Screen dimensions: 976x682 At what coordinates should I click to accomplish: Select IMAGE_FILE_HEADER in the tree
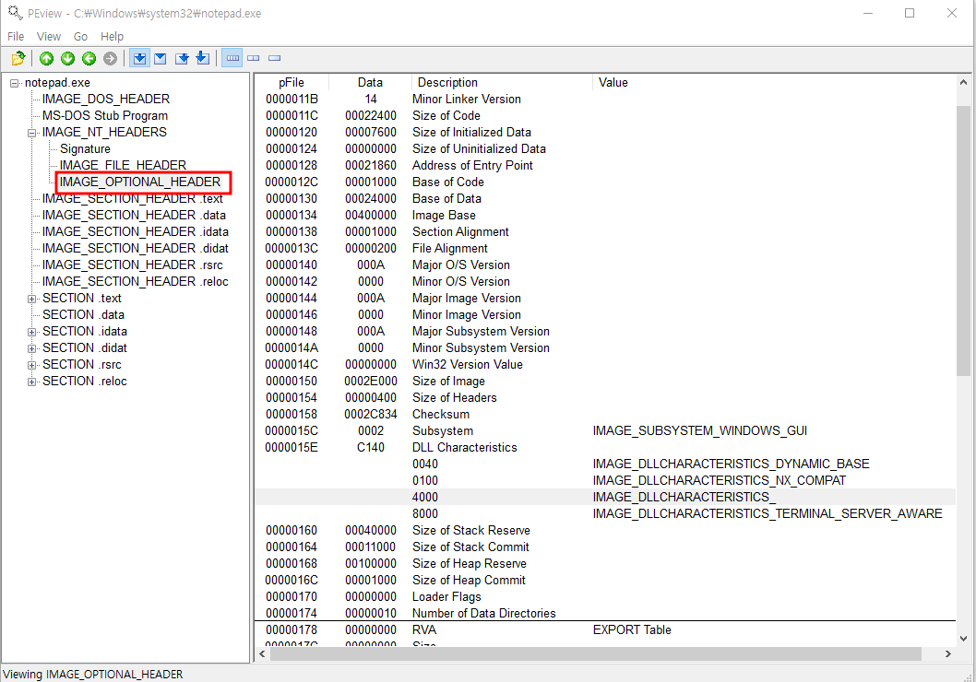124,165
